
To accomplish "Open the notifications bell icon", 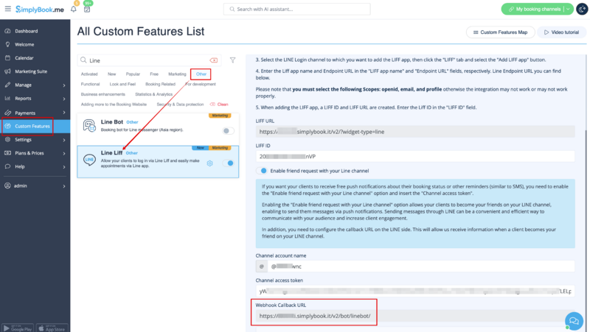I will [x=74, y=9].
